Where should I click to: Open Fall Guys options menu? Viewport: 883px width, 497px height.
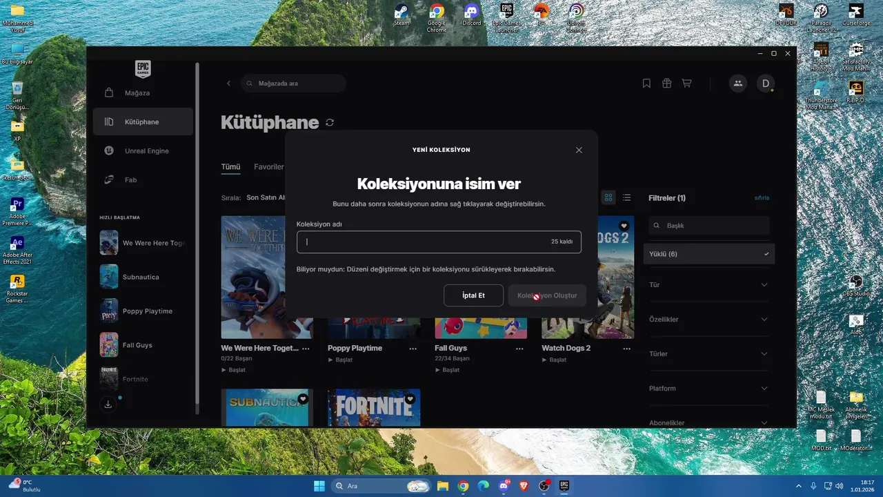pos(520,349)
